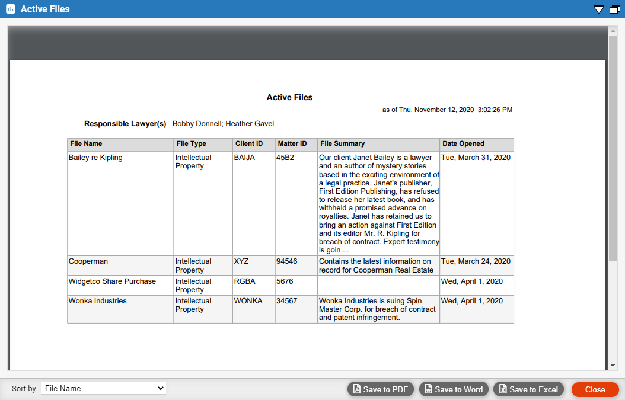Click matter ID 34567
This screenshot has height=400, width=625.
pos(286,301)
